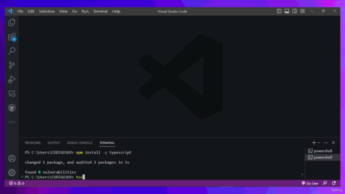This screenshot has height=194, width=345.
Task: Click the 'npm install -g typescript' command text
Action: pos(103,153)
